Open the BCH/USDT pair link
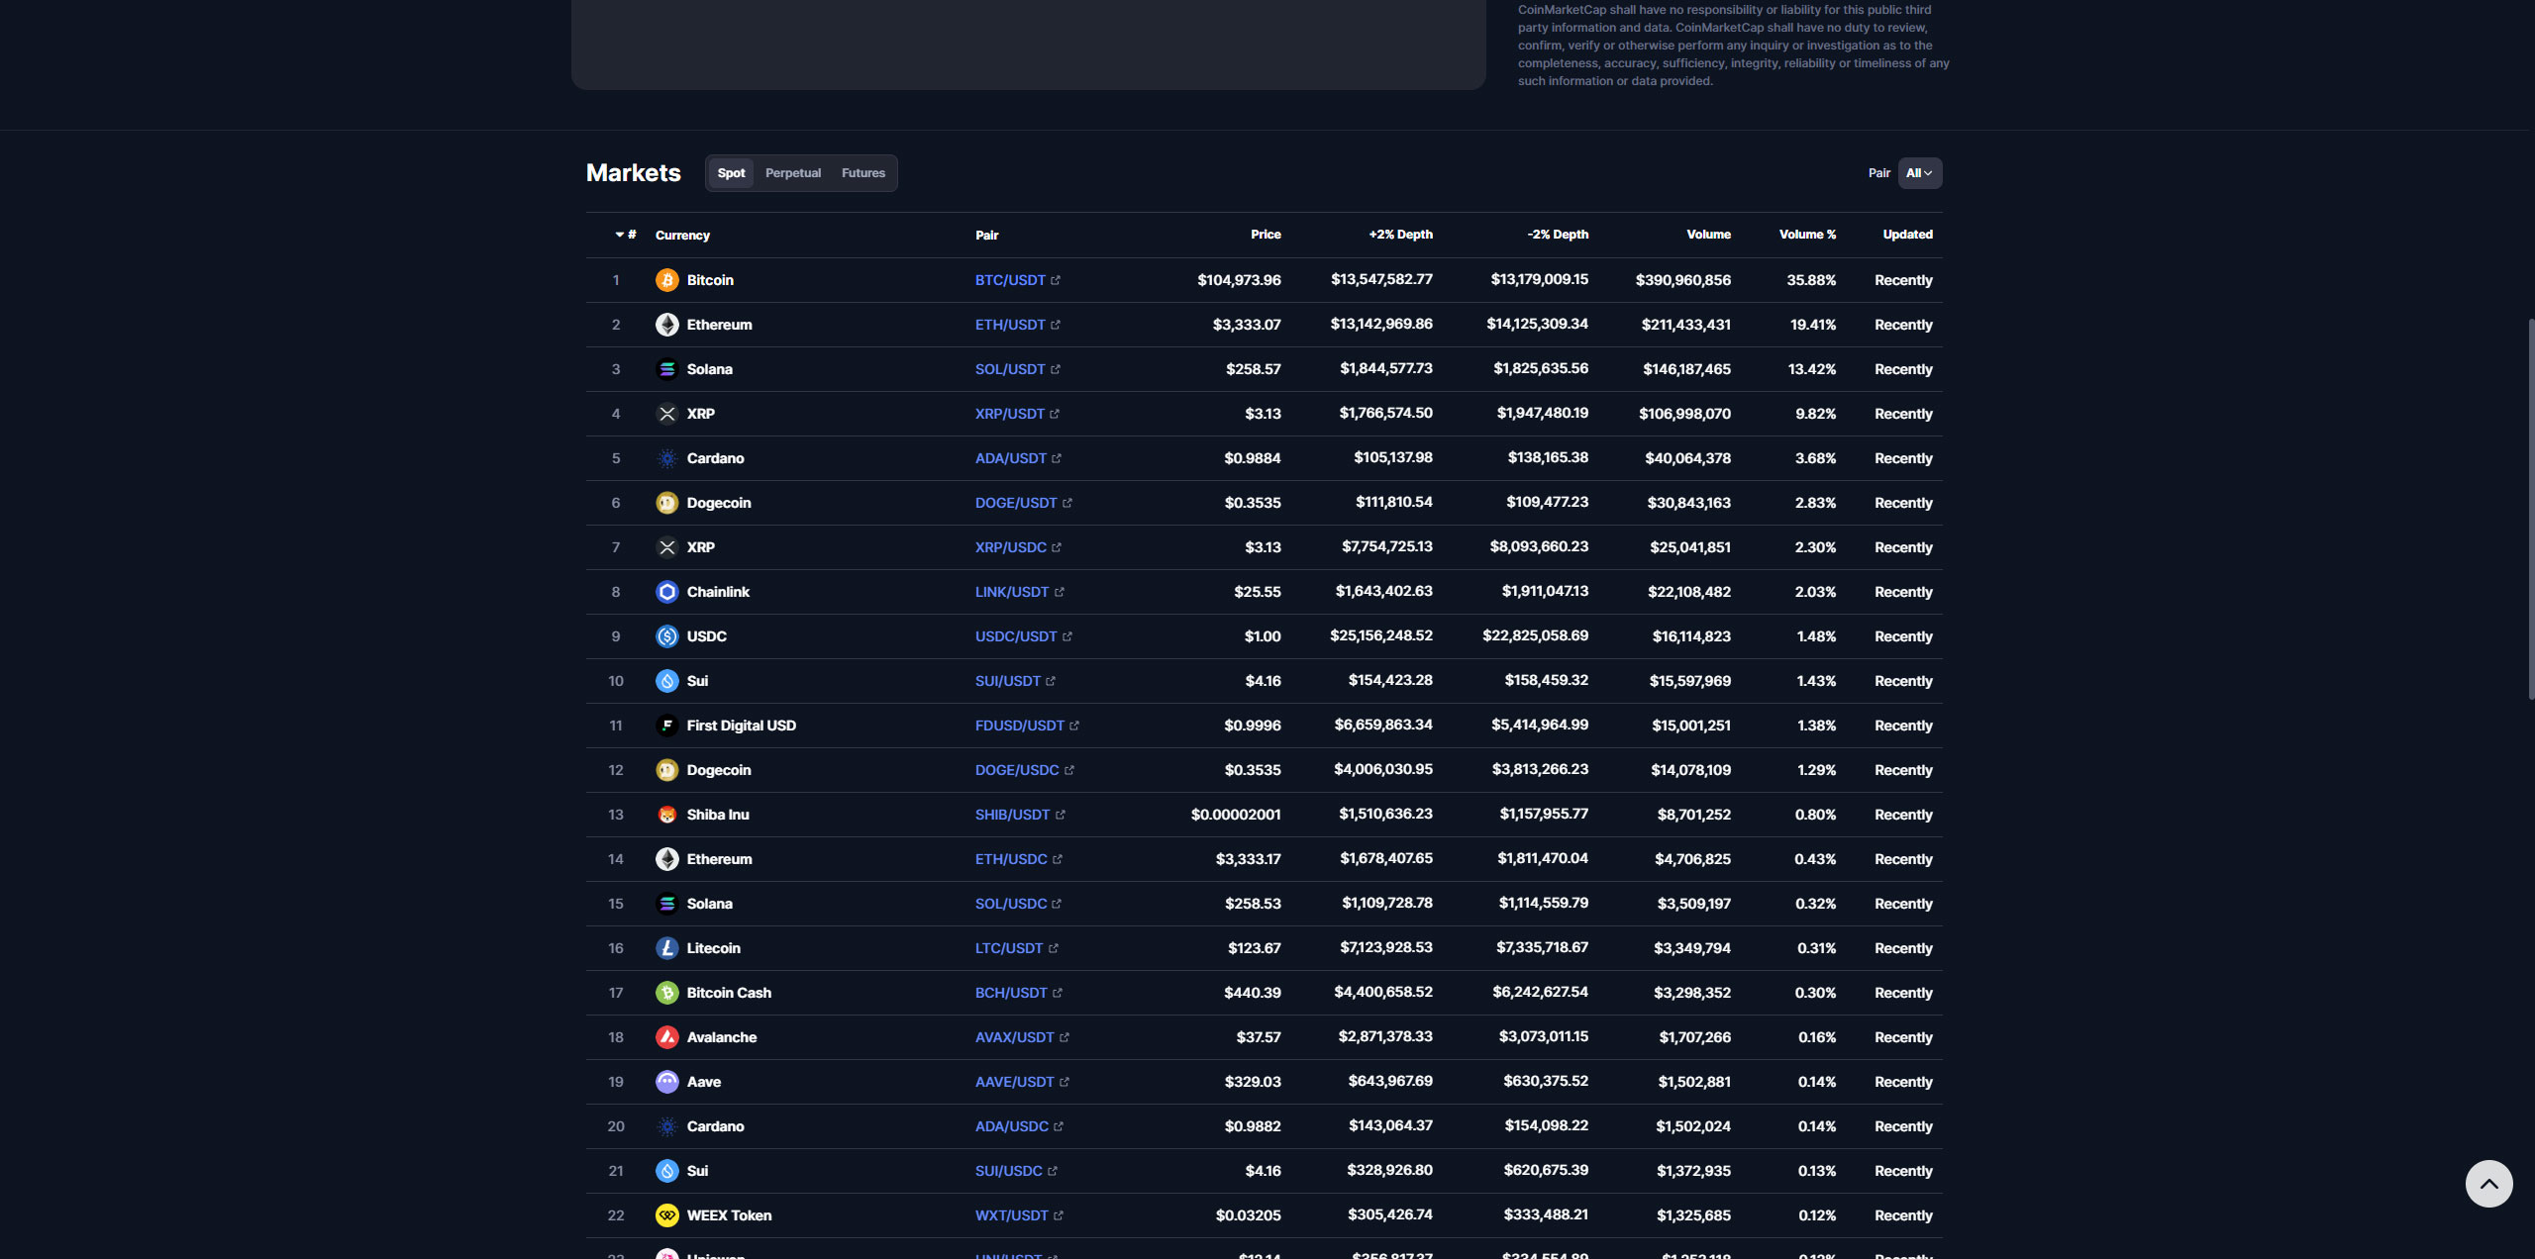Viewport: 2535px width, 1259px height. click(1011, 993)
